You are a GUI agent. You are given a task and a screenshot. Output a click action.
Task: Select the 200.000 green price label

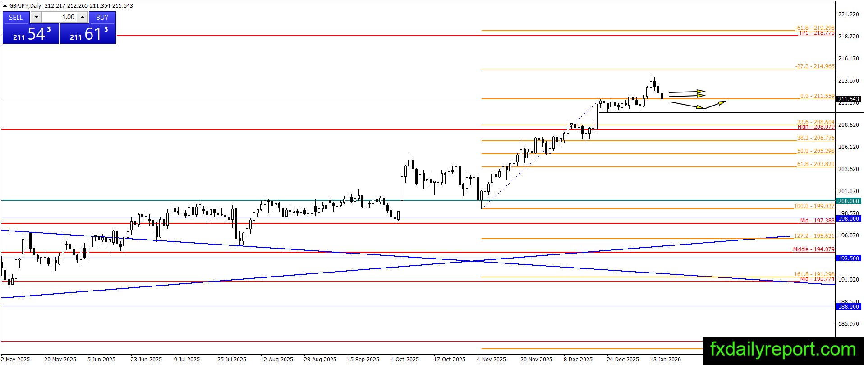click(x=848, y=201)
